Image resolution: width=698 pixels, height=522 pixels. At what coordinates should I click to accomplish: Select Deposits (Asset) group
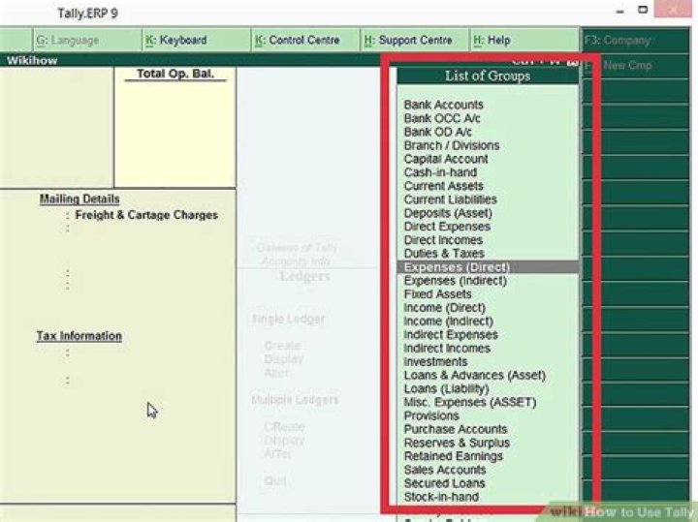click(448, 213)
